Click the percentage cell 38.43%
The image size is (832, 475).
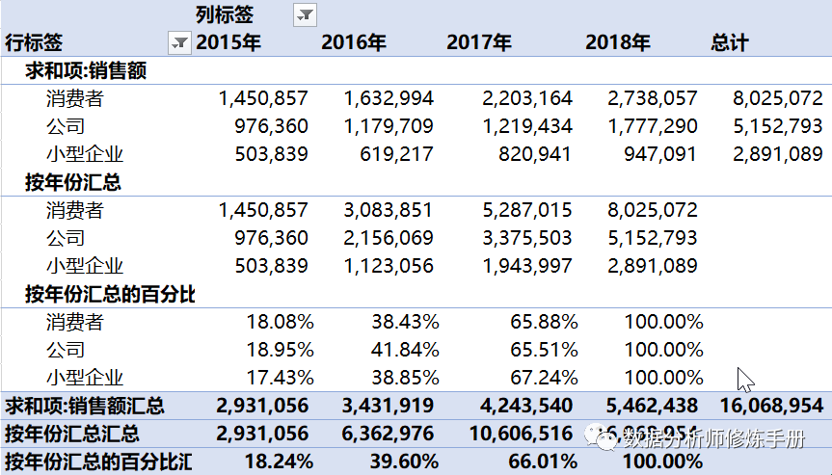coord(405,322)
